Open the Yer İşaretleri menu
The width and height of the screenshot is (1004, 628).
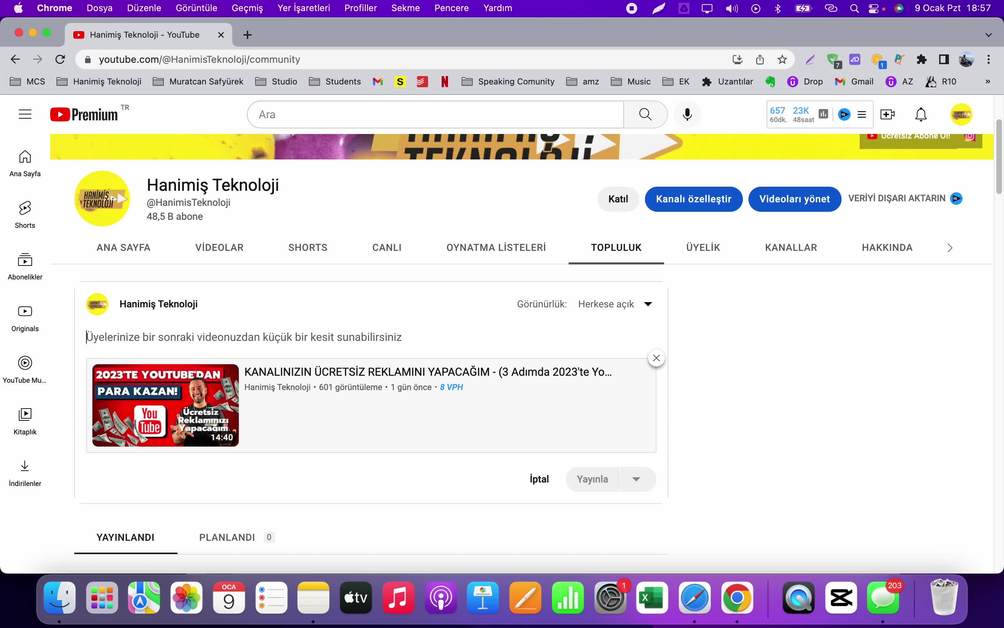click(x=304, y=8)
